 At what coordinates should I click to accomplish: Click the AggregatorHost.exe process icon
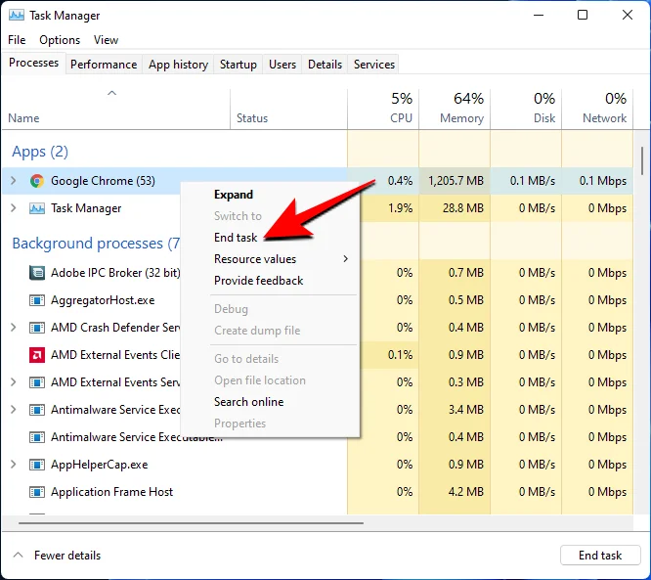(x=37, y=300)
